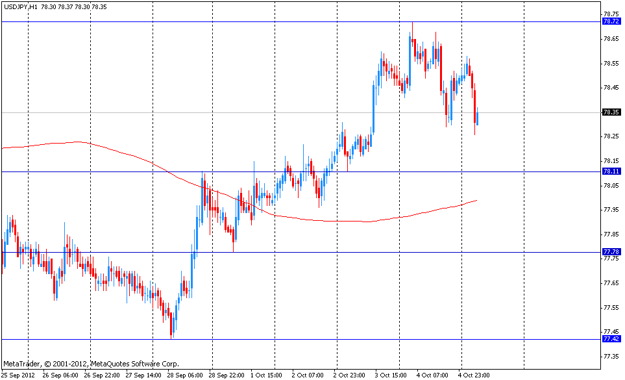
Task: Click the 25 Sep 2012 date label
Action: [x=19, y=375]
